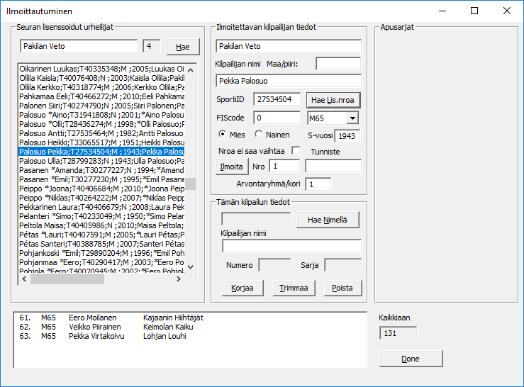Click the Ilmoita button

point(230,166)
